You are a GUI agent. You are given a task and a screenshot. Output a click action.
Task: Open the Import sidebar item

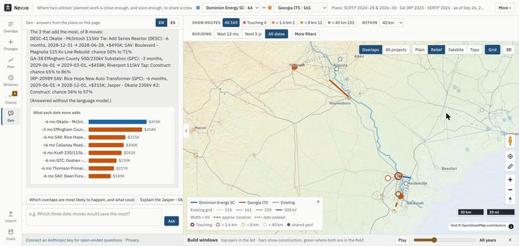pyautogui.click(x=10, y=216)
